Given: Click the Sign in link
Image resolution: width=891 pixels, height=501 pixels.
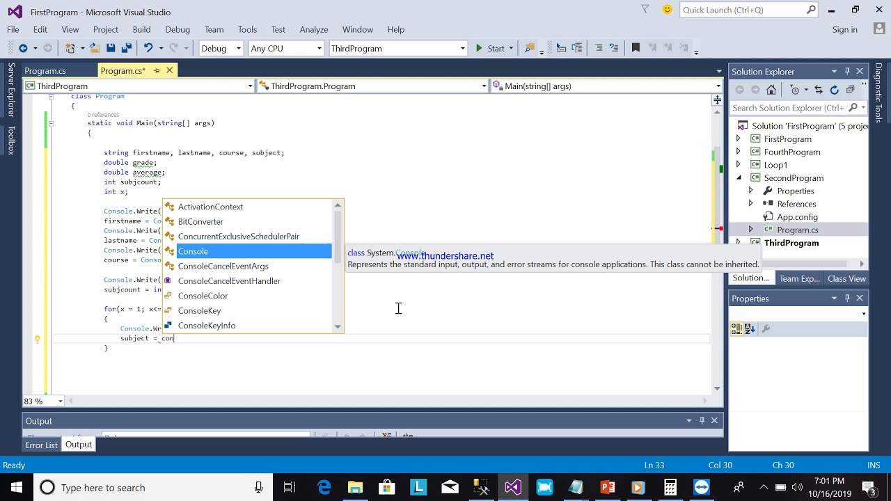Looking at the screenshot, I should 844,29.
